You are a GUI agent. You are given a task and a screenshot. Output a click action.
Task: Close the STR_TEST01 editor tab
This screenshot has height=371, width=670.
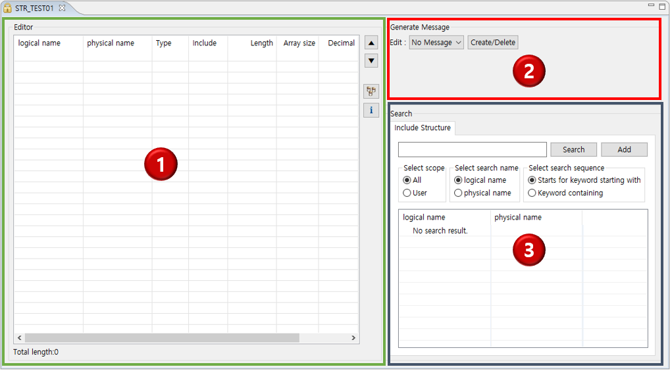coord(63,8)
